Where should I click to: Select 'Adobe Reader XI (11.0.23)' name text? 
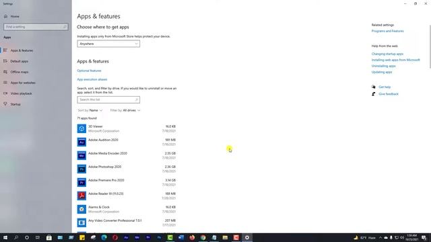pos(106,194)
